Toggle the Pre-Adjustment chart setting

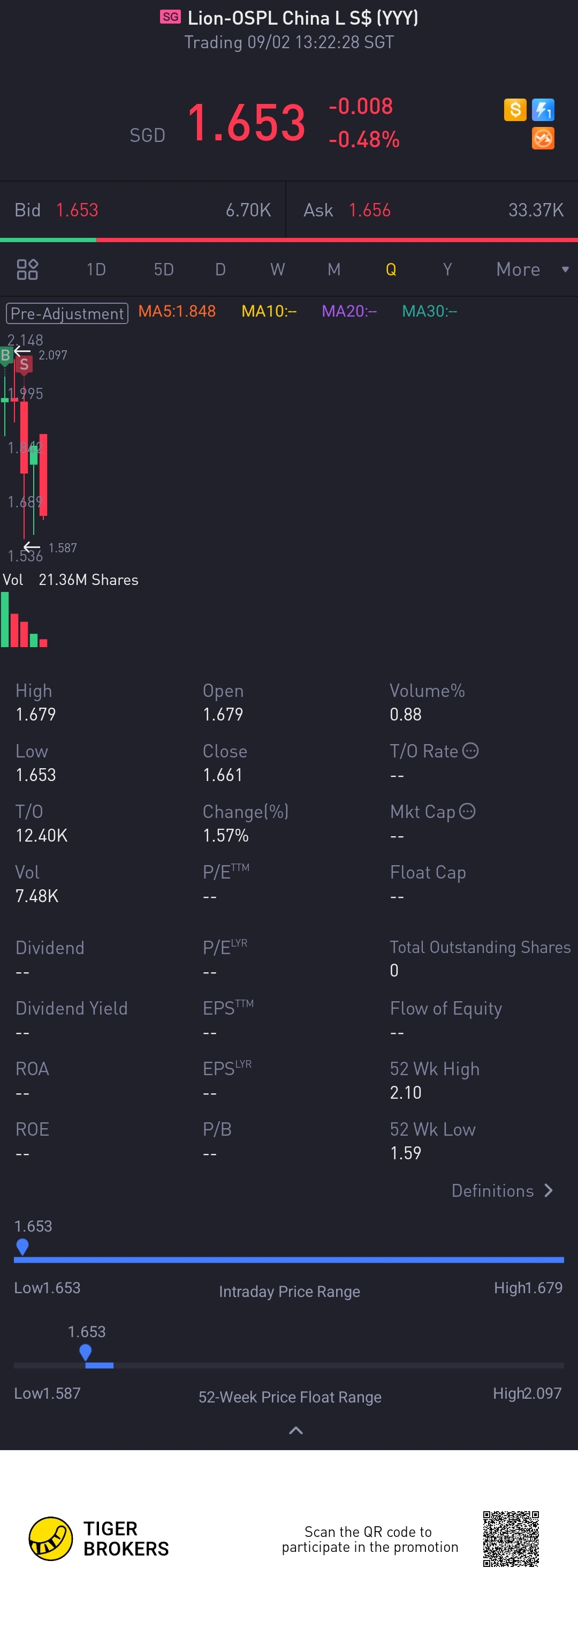click(x=67, y=313)
